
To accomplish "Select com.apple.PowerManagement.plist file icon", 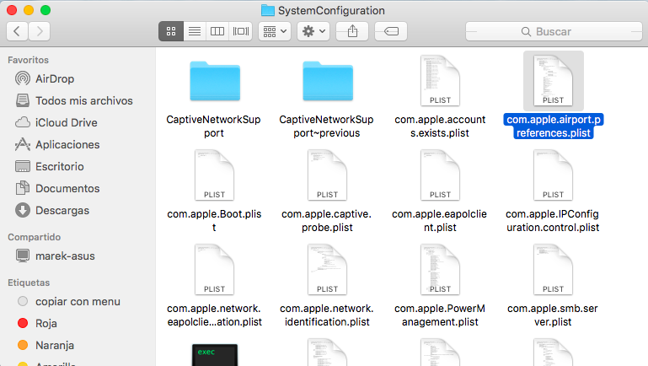I will [x=440, y=269].
